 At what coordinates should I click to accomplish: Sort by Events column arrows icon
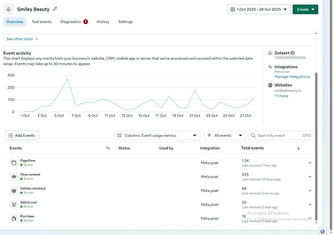(108, 148)
